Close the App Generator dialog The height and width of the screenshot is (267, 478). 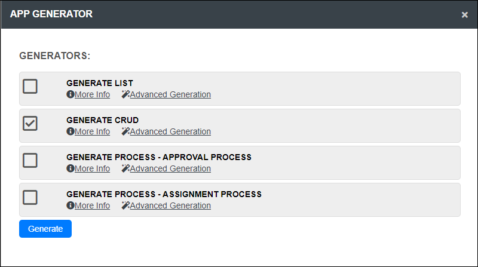(x=465, y=14)
